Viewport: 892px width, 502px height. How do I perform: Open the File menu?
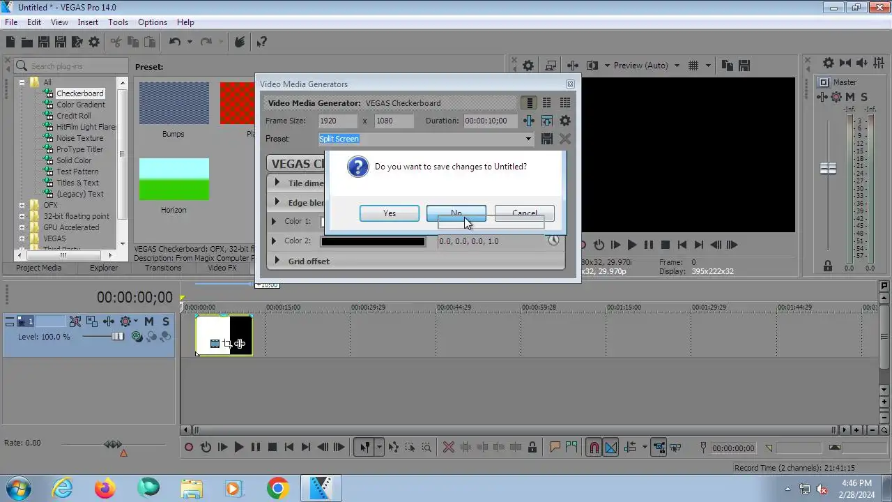11,22
